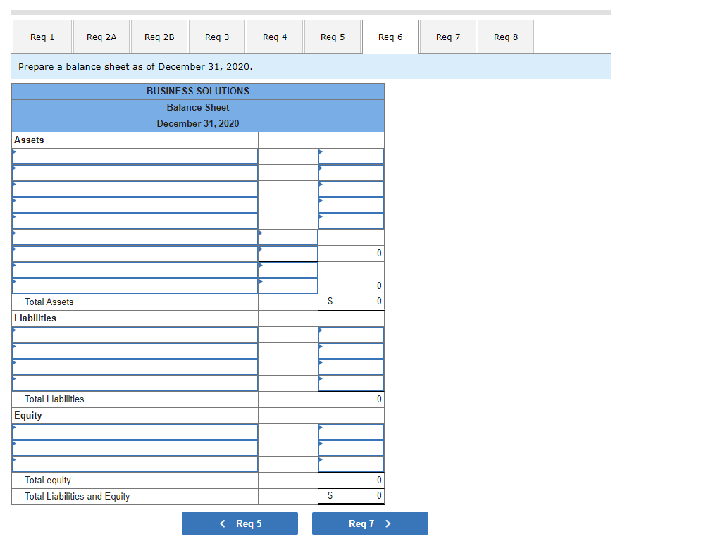Screen dimensions: 706x558
Task: Click the Req 5 back navigation button
Action: 240,523
